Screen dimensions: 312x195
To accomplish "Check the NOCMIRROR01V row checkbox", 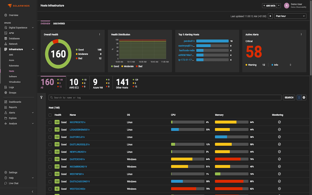I will (50, 167).
